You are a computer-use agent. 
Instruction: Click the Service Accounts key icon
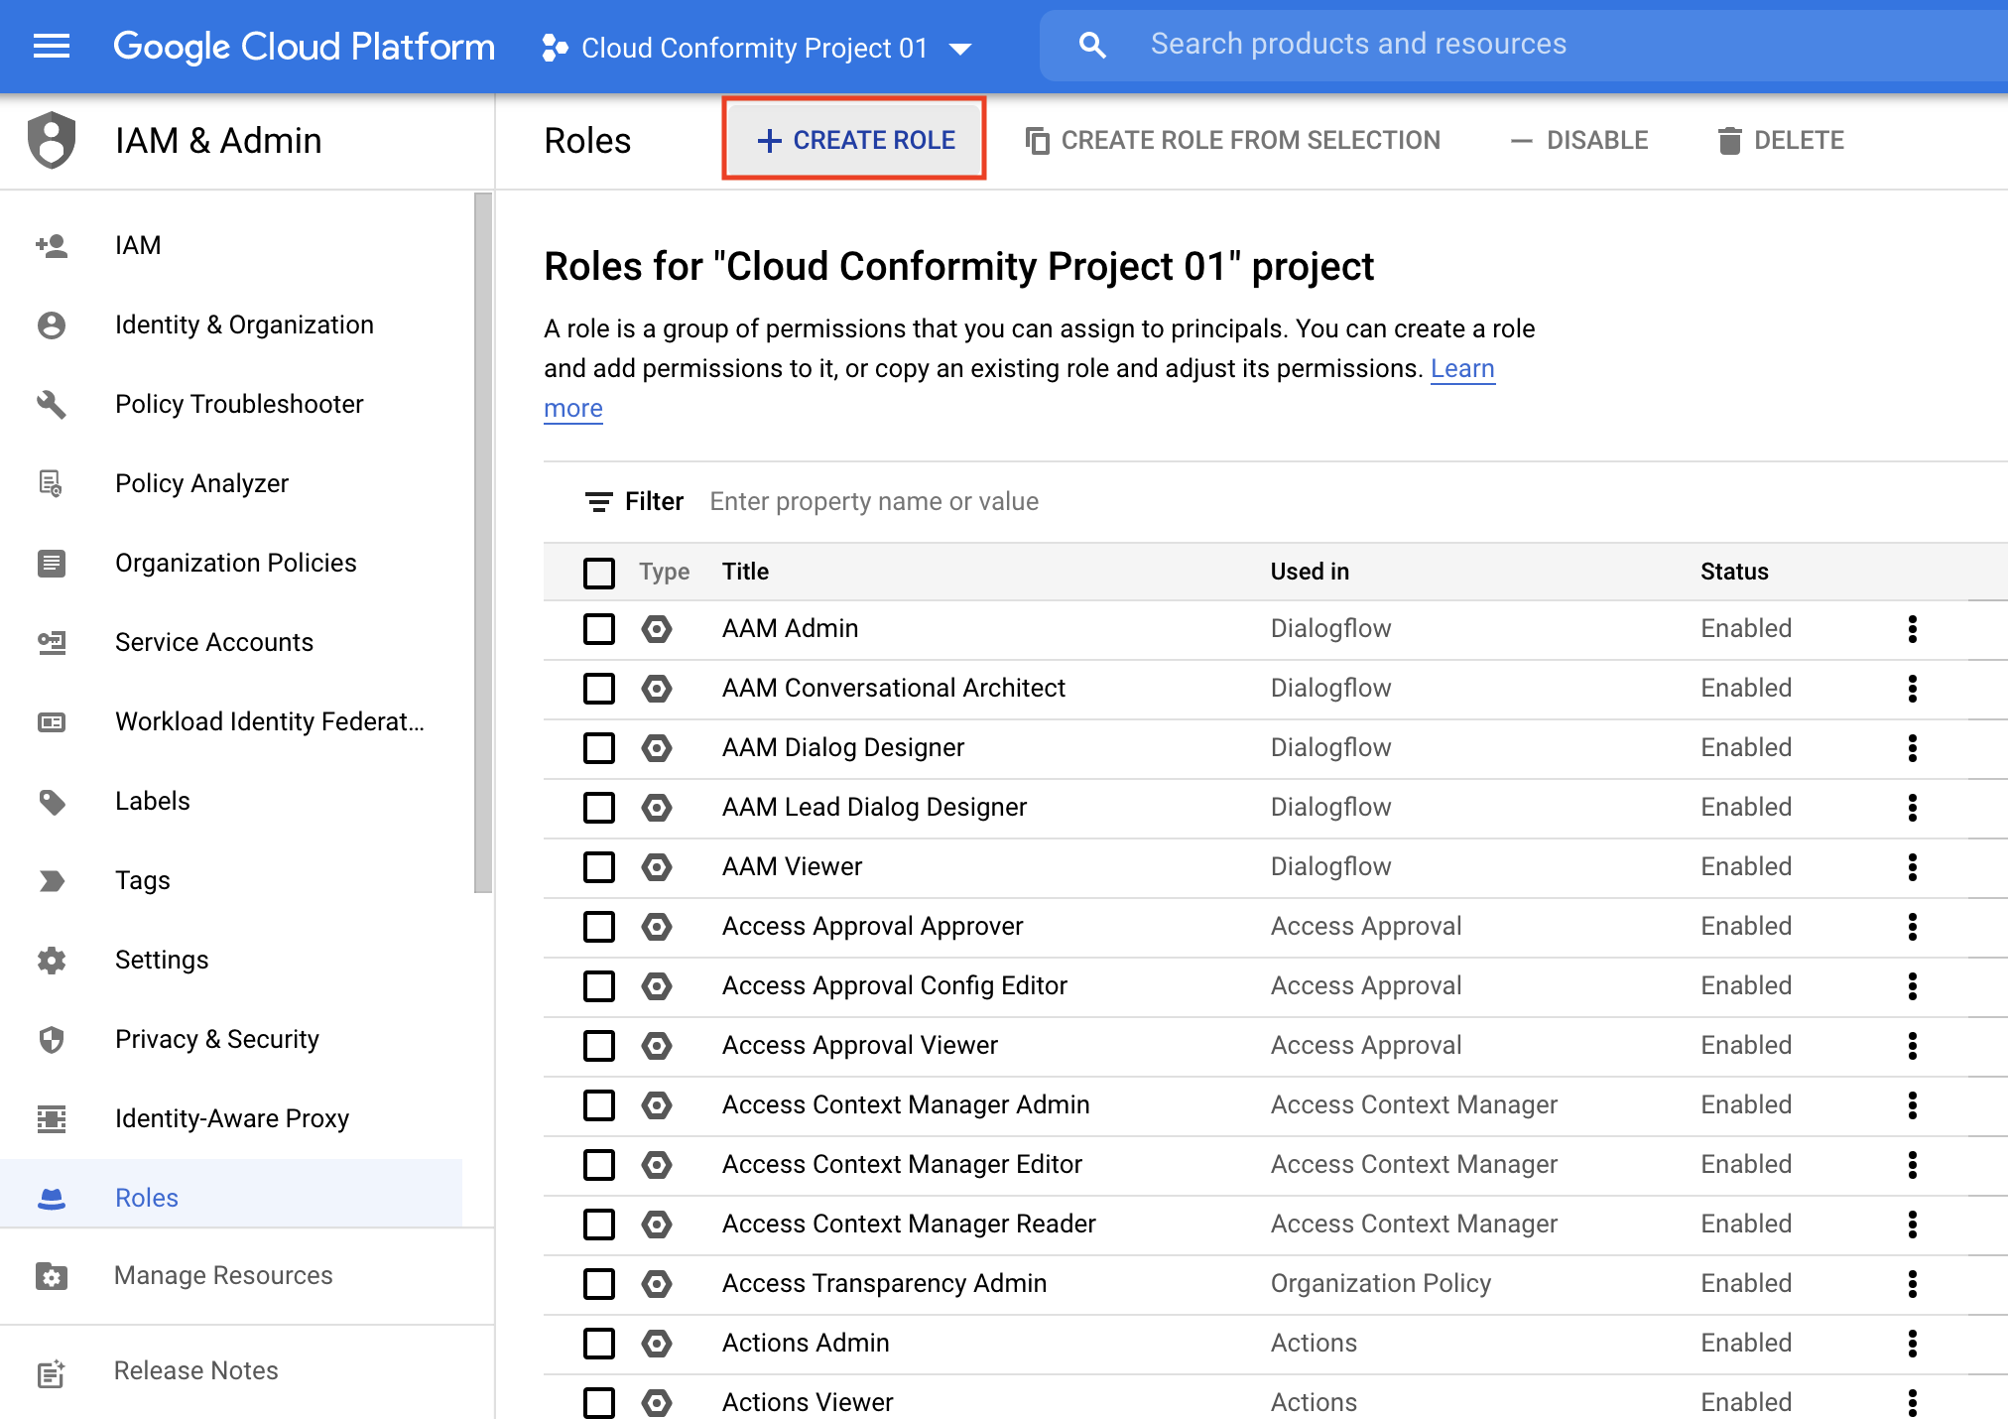pos(52,642)
